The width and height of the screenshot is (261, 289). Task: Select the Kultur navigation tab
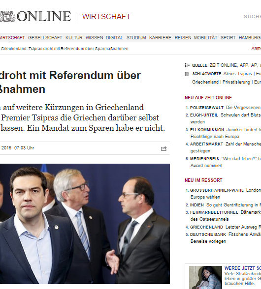(x=74, y=38)
